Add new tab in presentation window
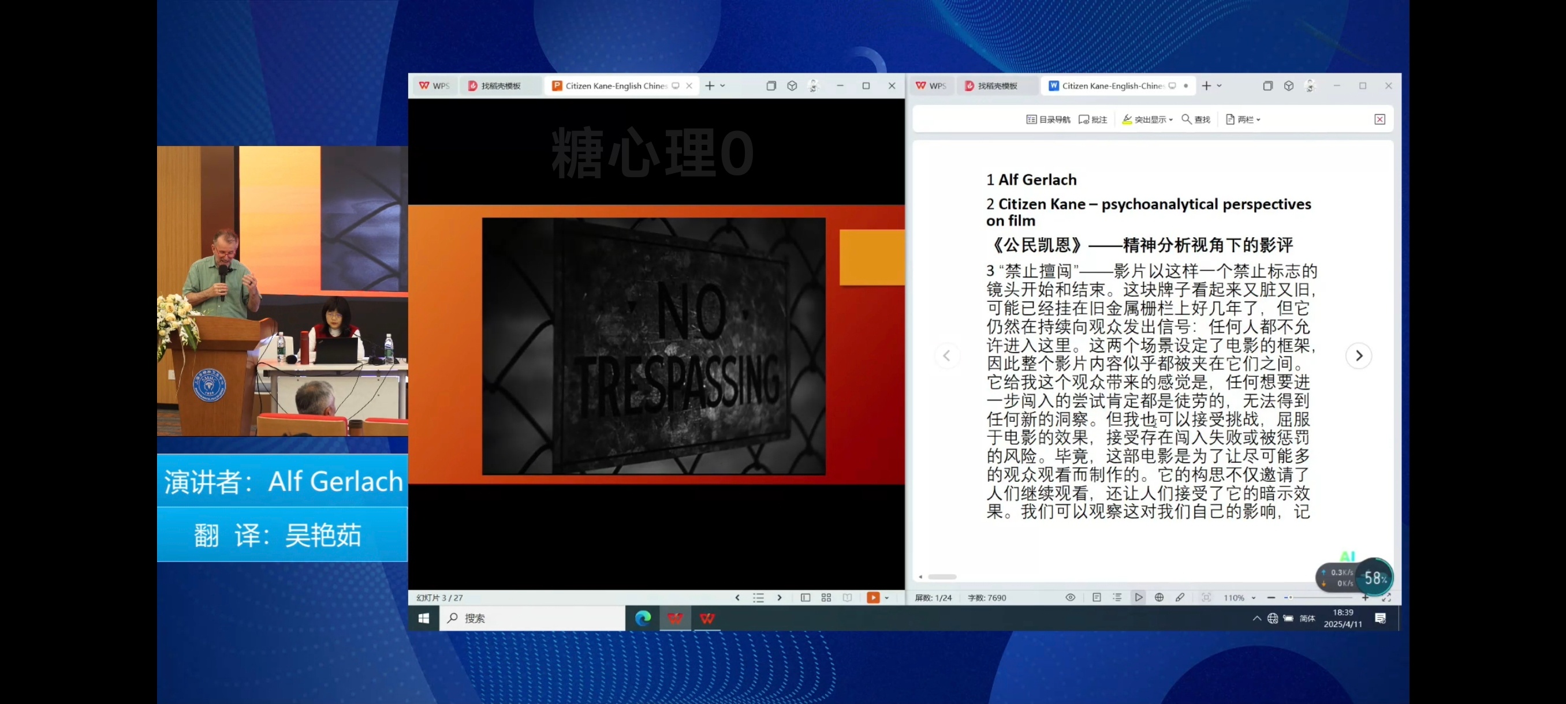This screenshot has width=1566, height=704. 710,86
